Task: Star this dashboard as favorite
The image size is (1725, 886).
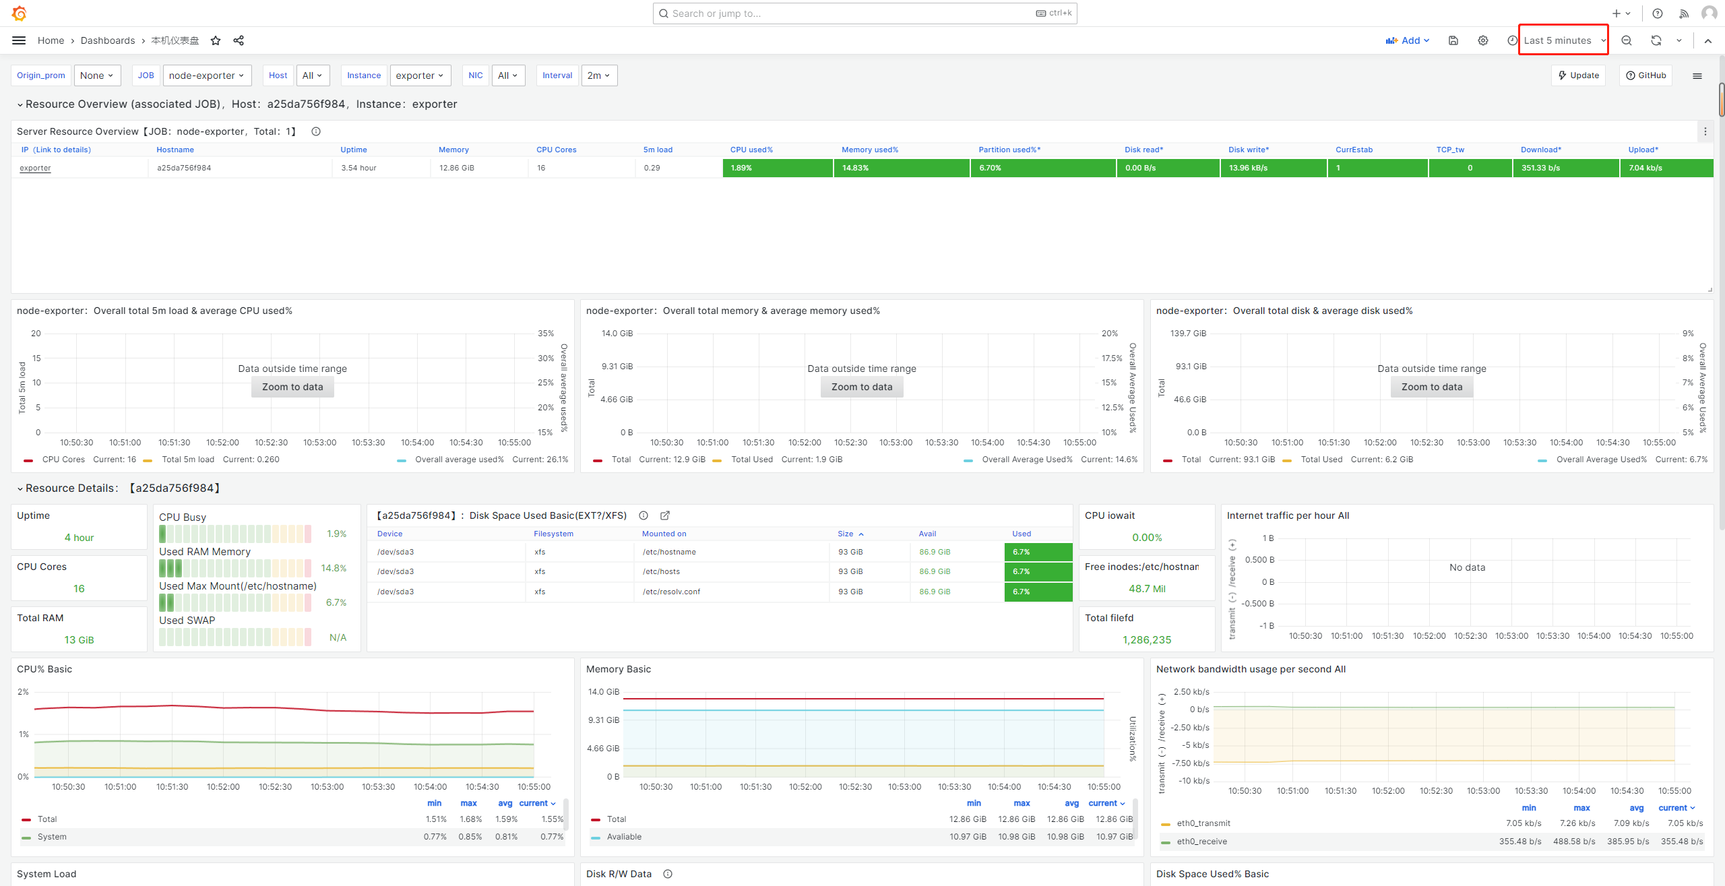Action: click(x=216, y=40)
